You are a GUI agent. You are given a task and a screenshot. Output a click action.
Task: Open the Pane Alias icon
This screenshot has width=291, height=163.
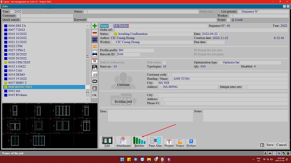(x=155, y=142)
